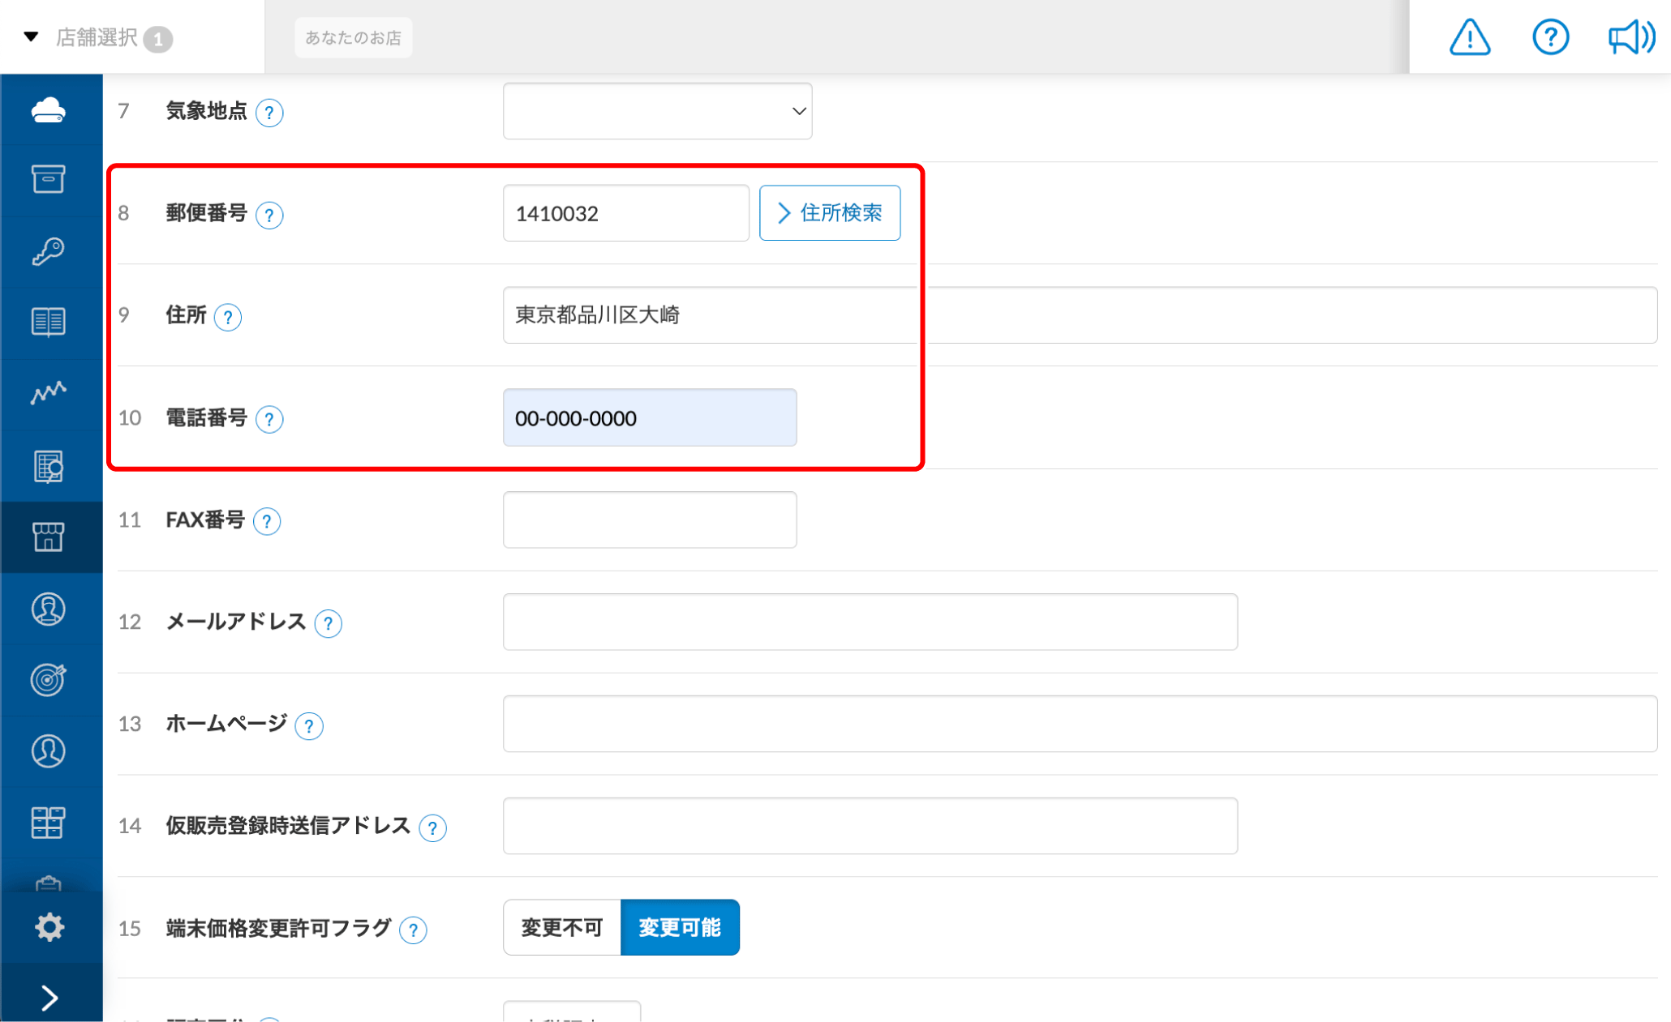Click the warning triangle icon in the header
The width and height of the screenshot is (1671, 1022).
(1469, 37)
